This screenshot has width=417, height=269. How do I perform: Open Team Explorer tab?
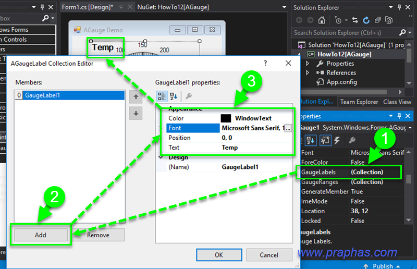(359, 102)
